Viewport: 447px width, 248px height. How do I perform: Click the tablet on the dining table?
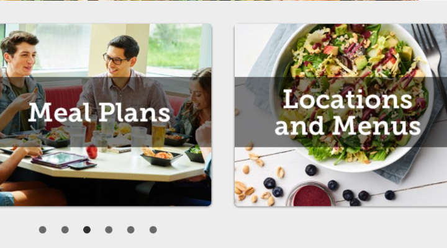pos(59,159)
